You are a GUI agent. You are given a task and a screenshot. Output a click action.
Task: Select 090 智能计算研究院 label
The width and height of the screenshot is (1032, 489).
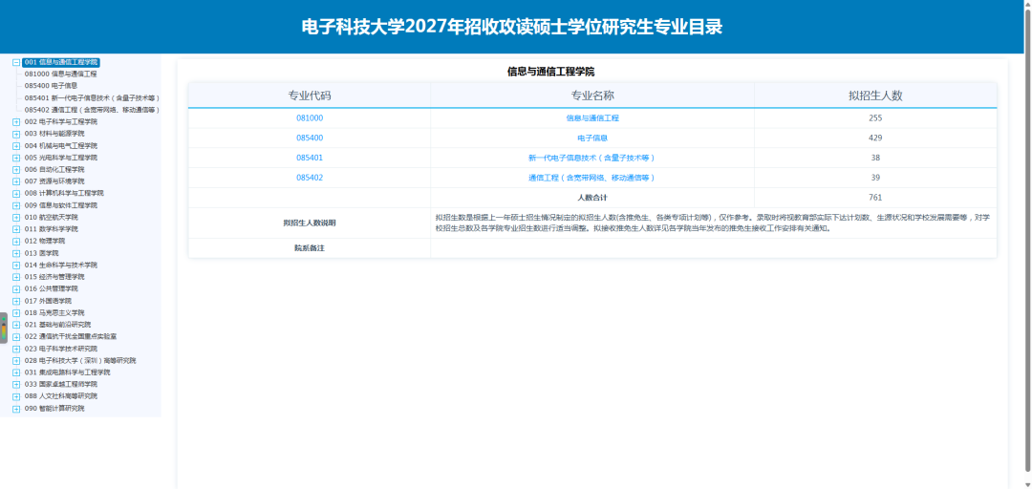[54, 409]
